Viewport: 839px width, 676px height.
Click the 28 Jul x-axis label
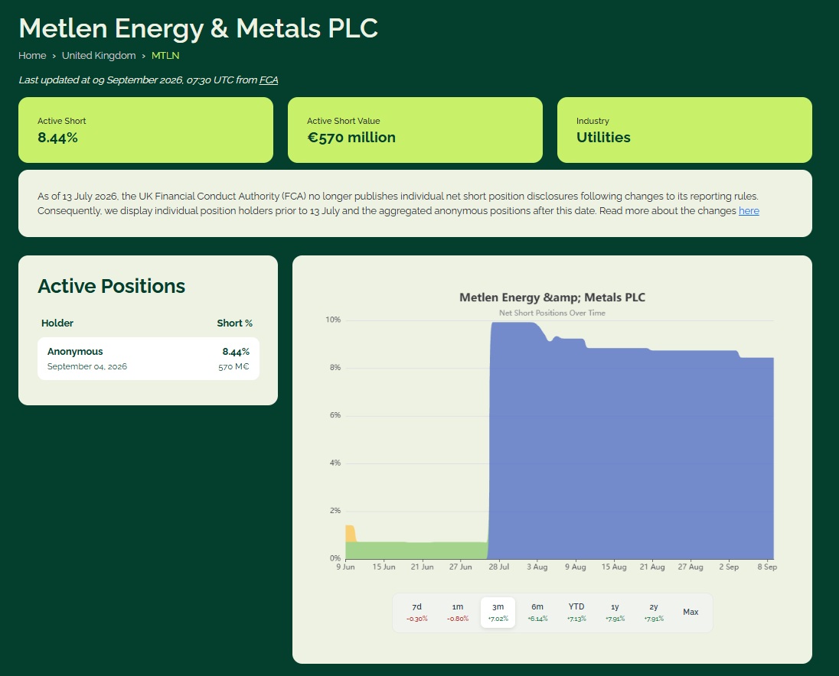point(498,567)
